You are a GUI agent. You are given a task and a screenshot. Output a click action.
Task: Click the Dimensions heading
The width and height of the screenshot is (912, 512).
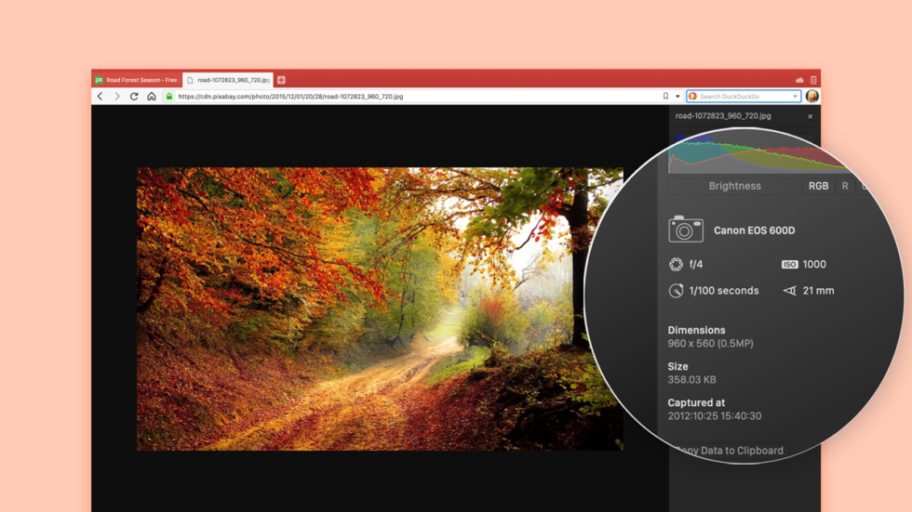pos(696,330)
